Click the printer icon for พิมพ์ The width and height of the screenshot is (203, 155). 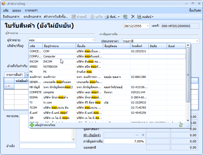click(x=107, y=17)
